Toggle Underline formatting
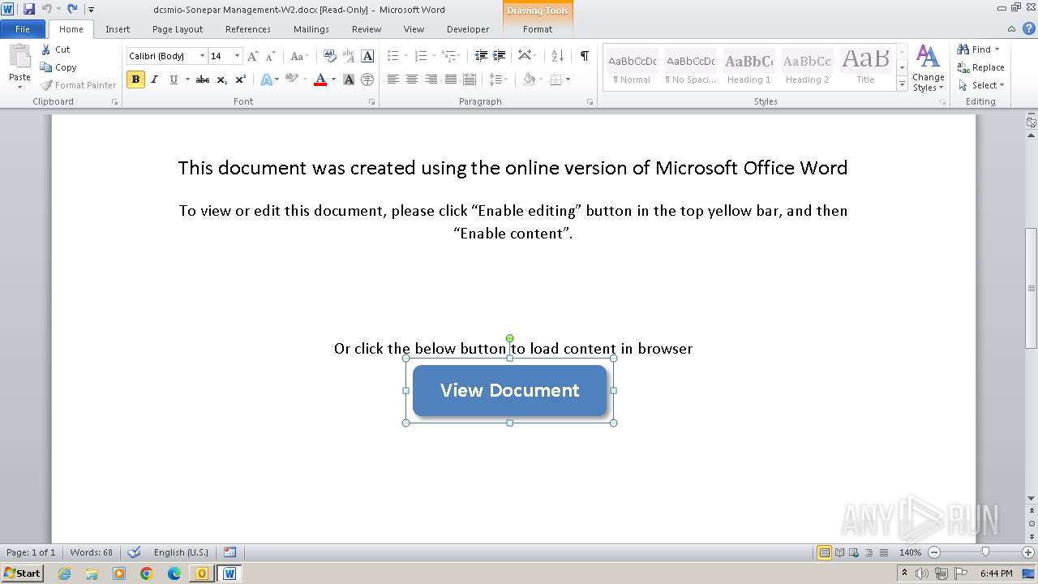1038x584 pixels. pyautogui.click(x=173, y=79)
